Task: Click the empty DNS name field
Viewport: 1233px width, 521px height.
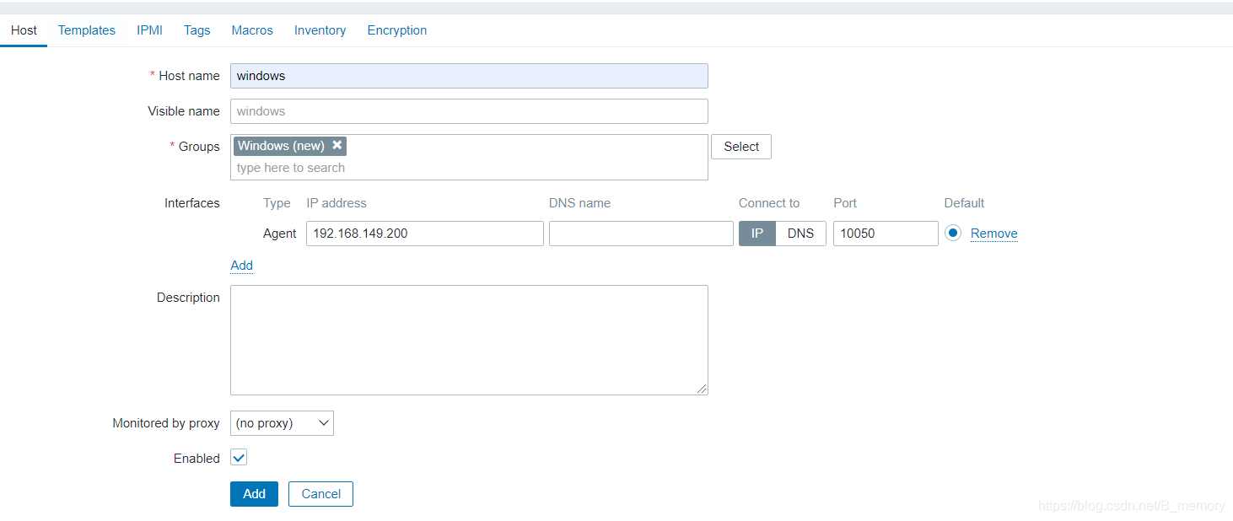Action: [x=641, y=234]
